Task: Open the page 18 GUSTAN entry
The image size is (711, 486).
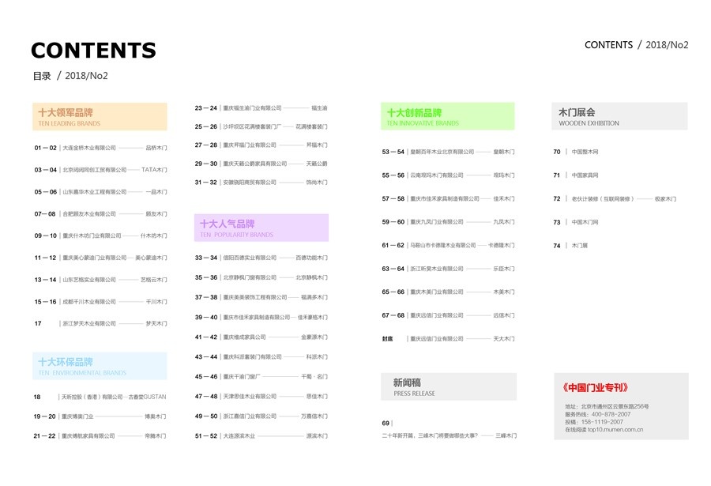Action: (x=100, y=397)
